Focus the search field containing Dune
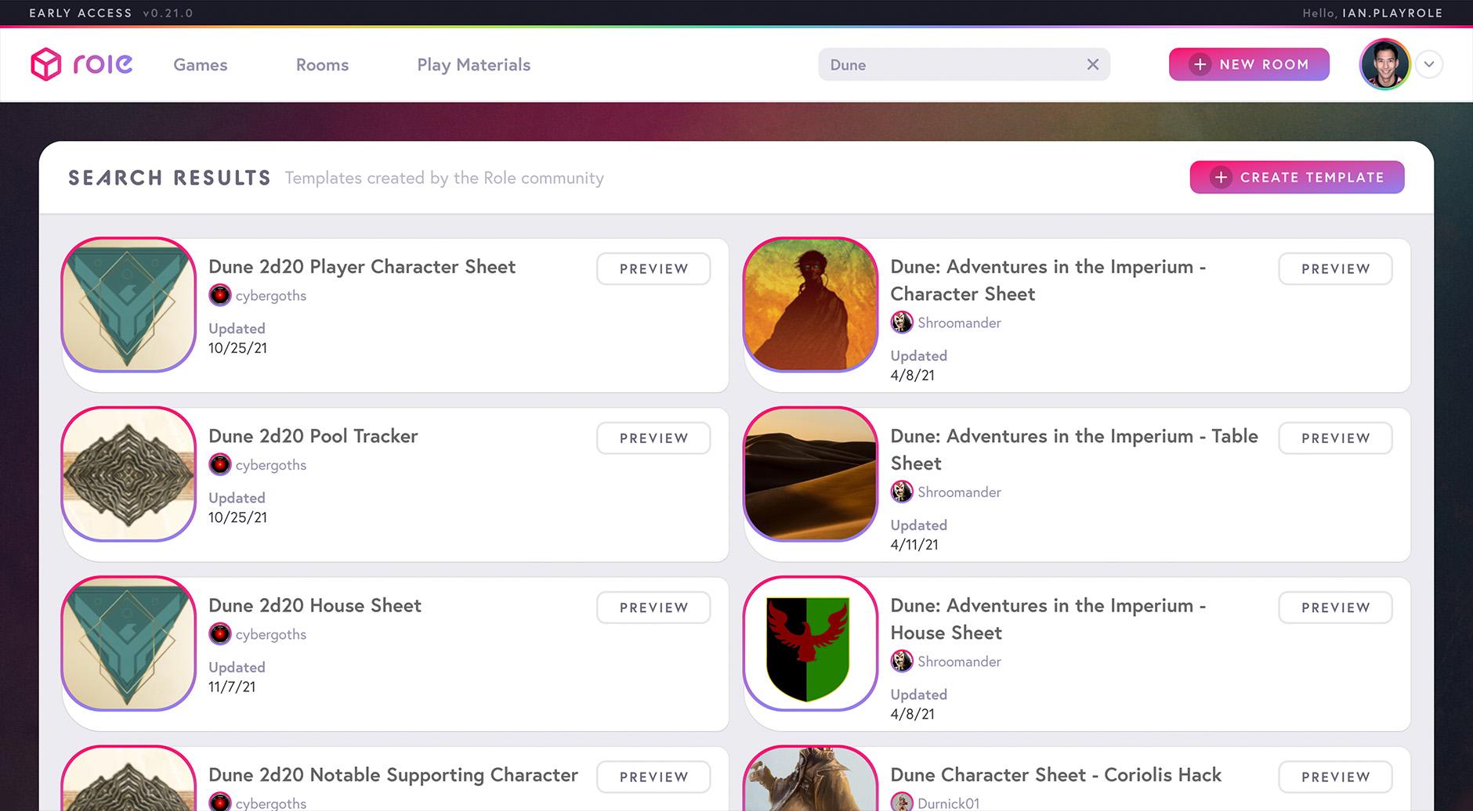1473x811 pixels. (x=948, y=65)
